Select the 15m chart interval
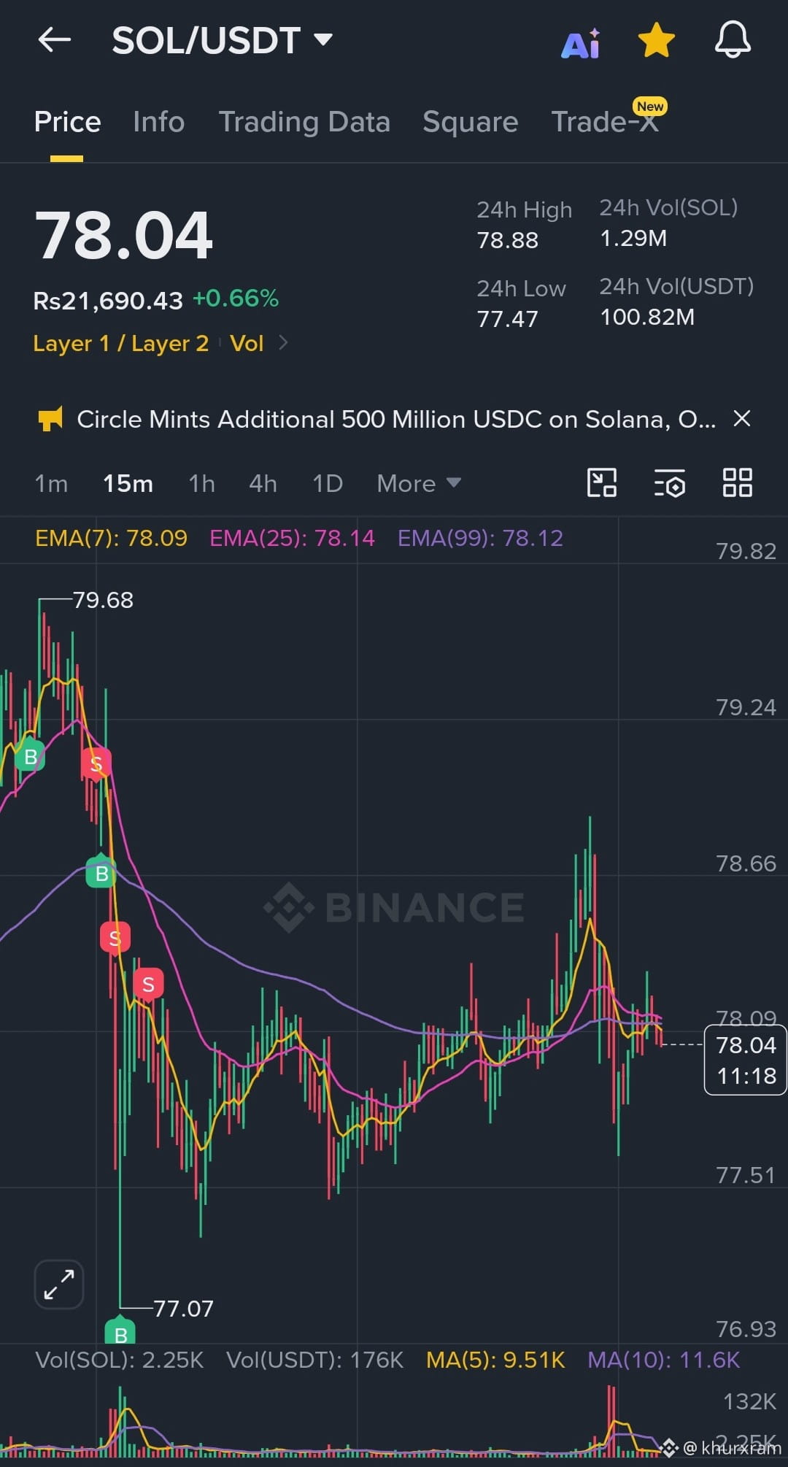This screenshot has width=788, height=1467. (128, 483)
